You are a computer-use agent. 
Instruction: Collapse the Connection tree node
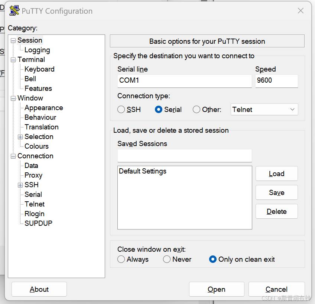pos(13,156)
